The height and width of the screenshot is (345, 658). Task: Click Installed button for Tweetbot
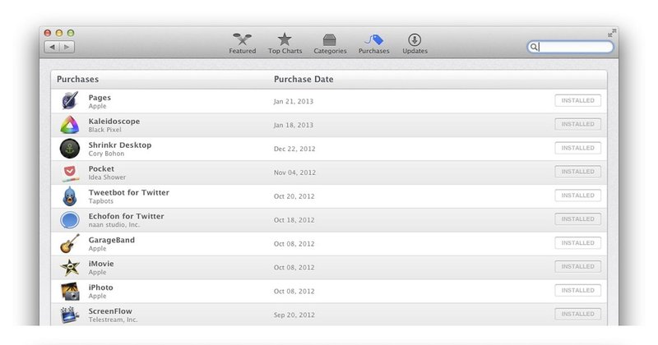pos(577,195)
